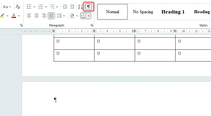Screen dimensions: 211x116
Task: Click the first cell of the bottom table row
Action: [74, 55]
